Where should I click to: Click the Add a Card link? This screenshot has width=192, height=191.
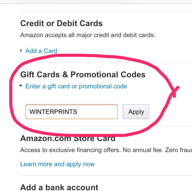click(x=41, y=51)
